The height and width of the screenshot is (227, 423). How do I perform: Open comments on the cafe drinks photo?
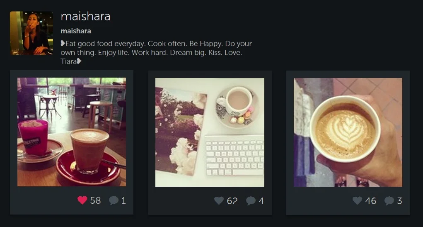point(114,200)
